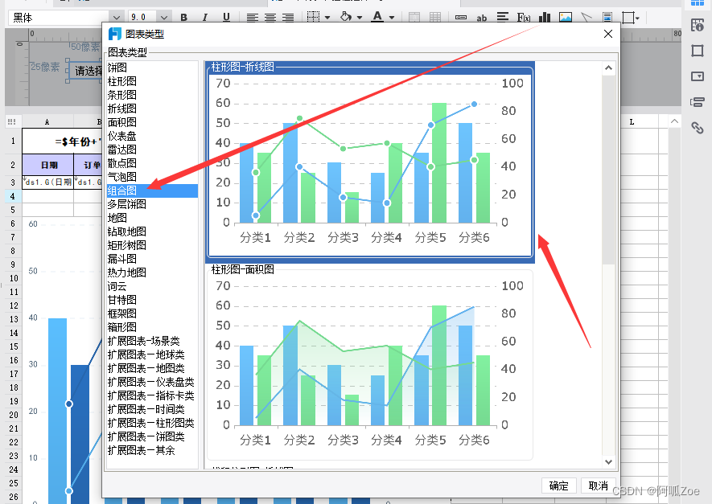Click 确定 to confirm chart type
This screenshot has height=504, width=712.
click(558, 486)
